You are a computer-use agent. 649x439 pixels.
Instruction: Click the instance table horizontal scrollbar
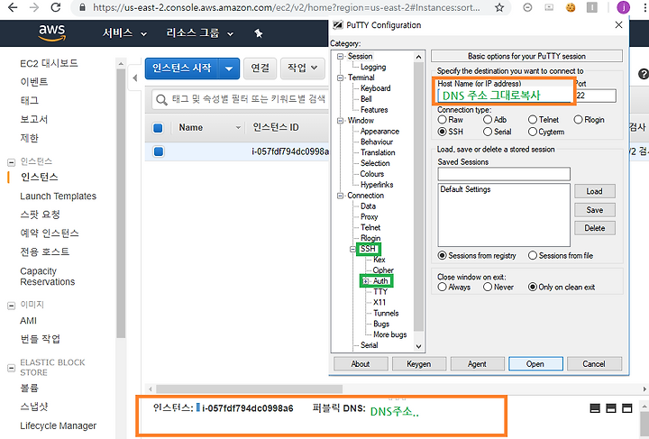coord(249,389)
